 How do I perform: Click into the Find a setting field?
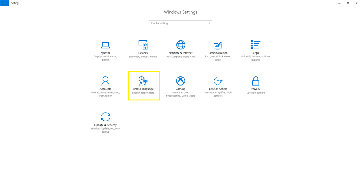[180, 23]
